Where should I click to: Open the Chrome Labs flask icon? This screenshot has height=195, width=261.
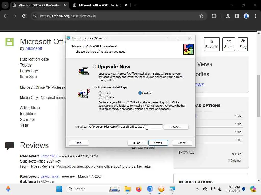pyautogui.click(x=228, y=16)
